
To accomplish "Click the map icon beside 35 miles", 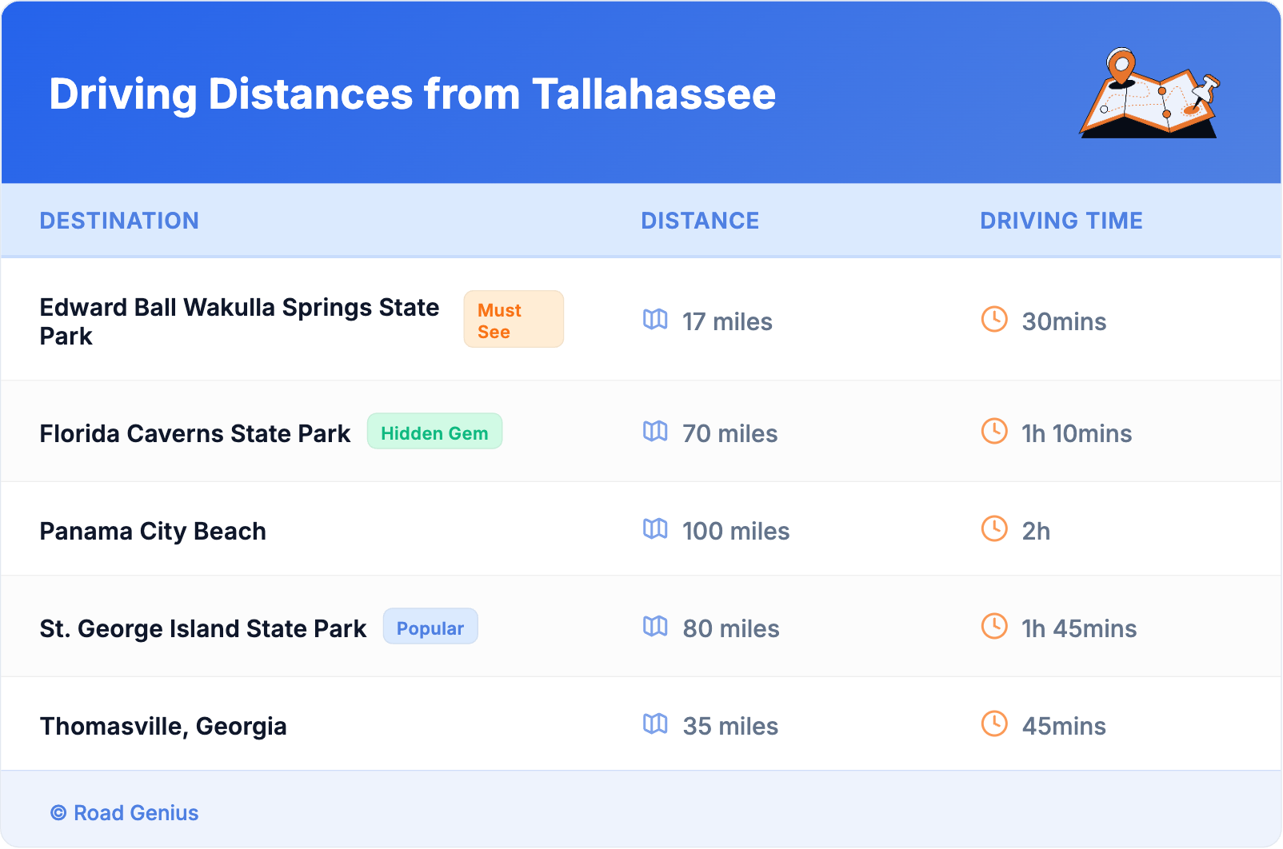I will (x=655, y=724).
